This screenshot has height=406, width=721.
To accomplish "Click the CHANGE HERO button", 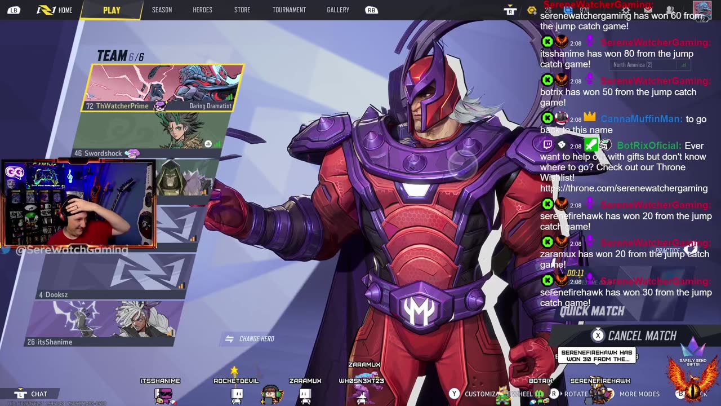I will [x=250, y=338].
